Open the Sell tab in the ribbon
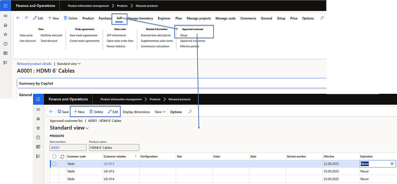The height and width of the screenshot is (184, 397). [x=119, y=18]
